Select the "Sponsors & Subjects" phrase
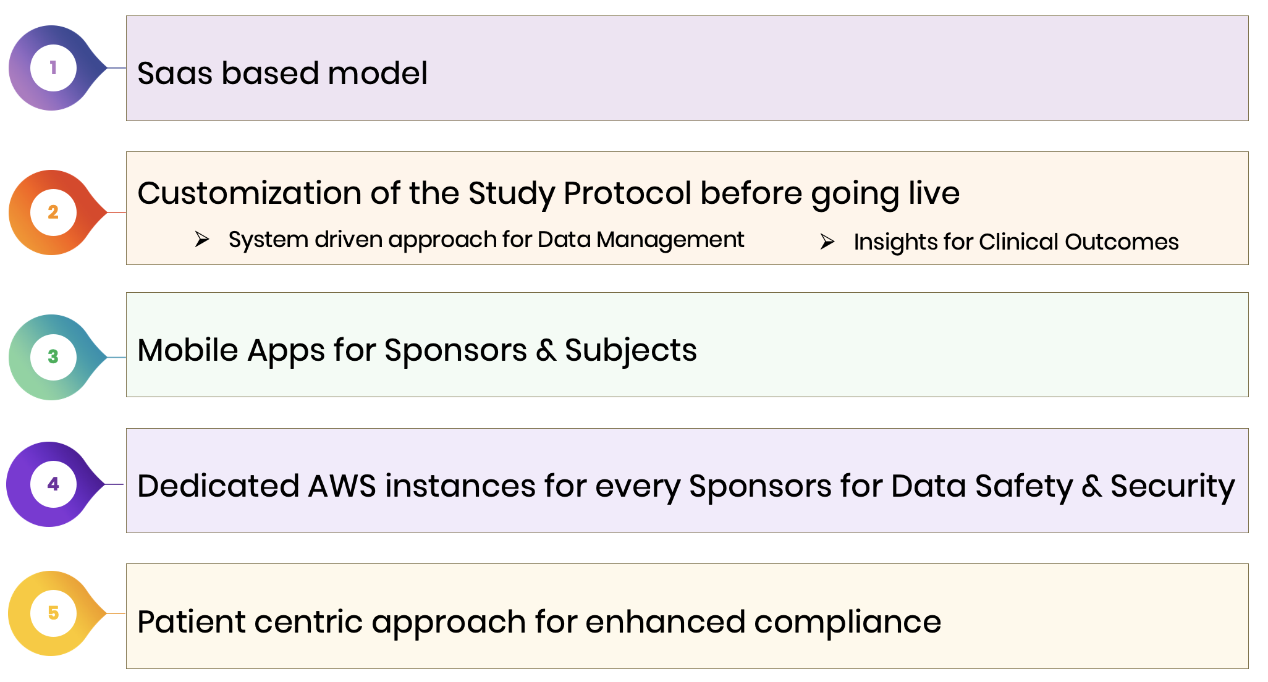Image resolution: width=1268 pixels, height=682 pixels. (x=540, y=350)
